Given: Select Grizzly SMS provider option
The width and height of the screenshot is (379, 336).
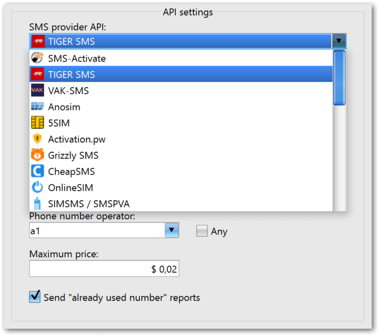Looking at the screenshot, I should click(181, 155).
